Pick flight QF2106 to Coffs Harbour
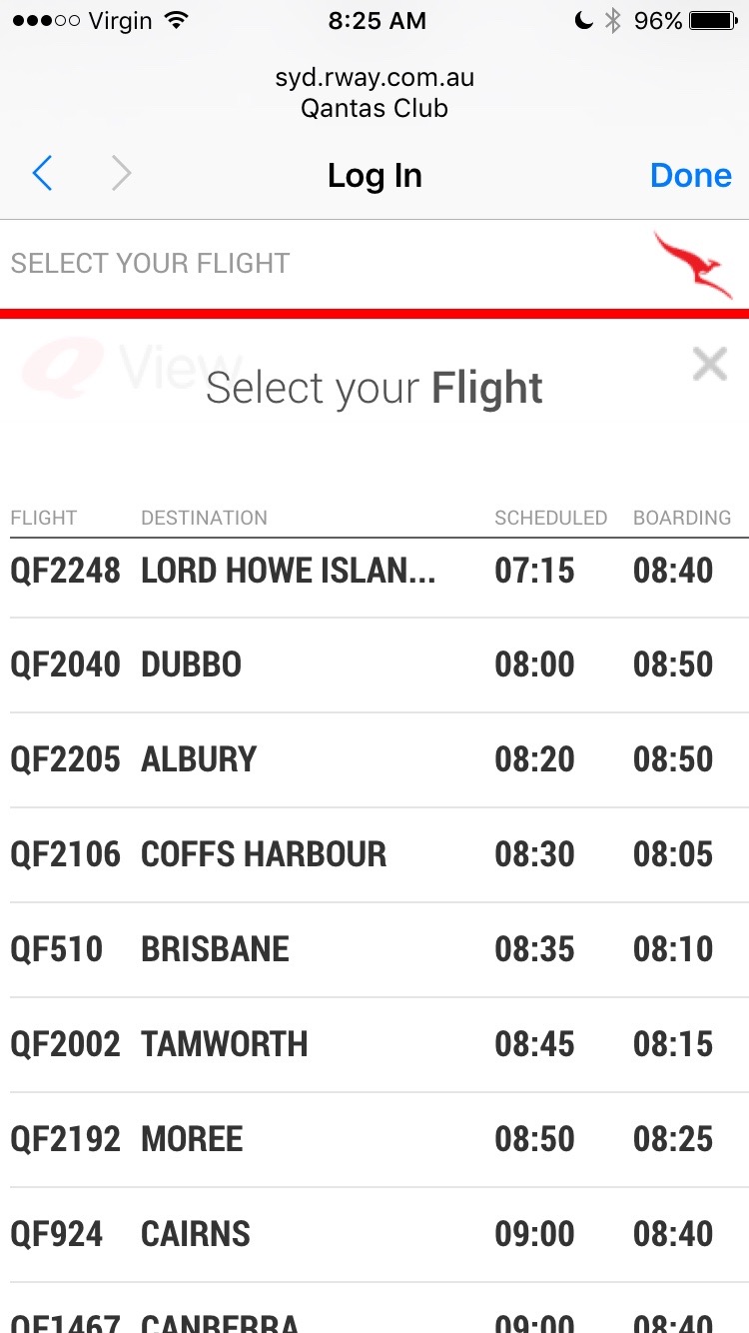749x1333 pixels. 374,854
